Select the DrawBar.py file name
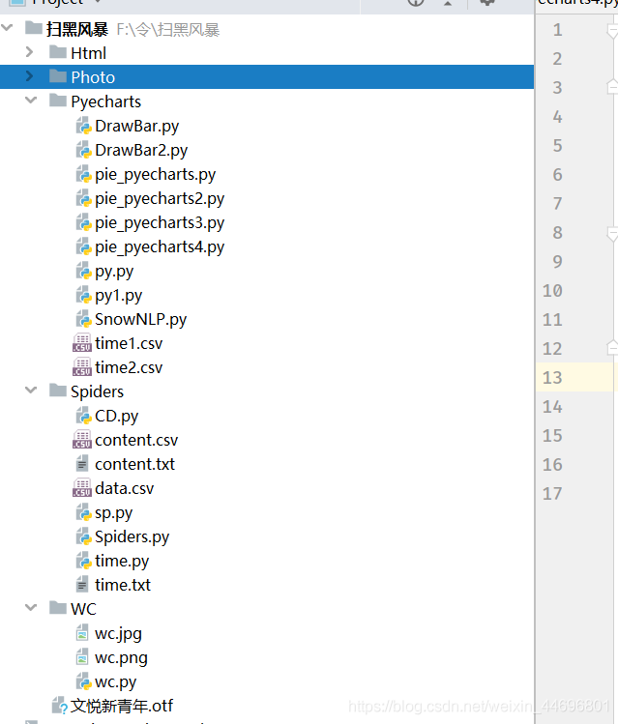 coord(137,126)
